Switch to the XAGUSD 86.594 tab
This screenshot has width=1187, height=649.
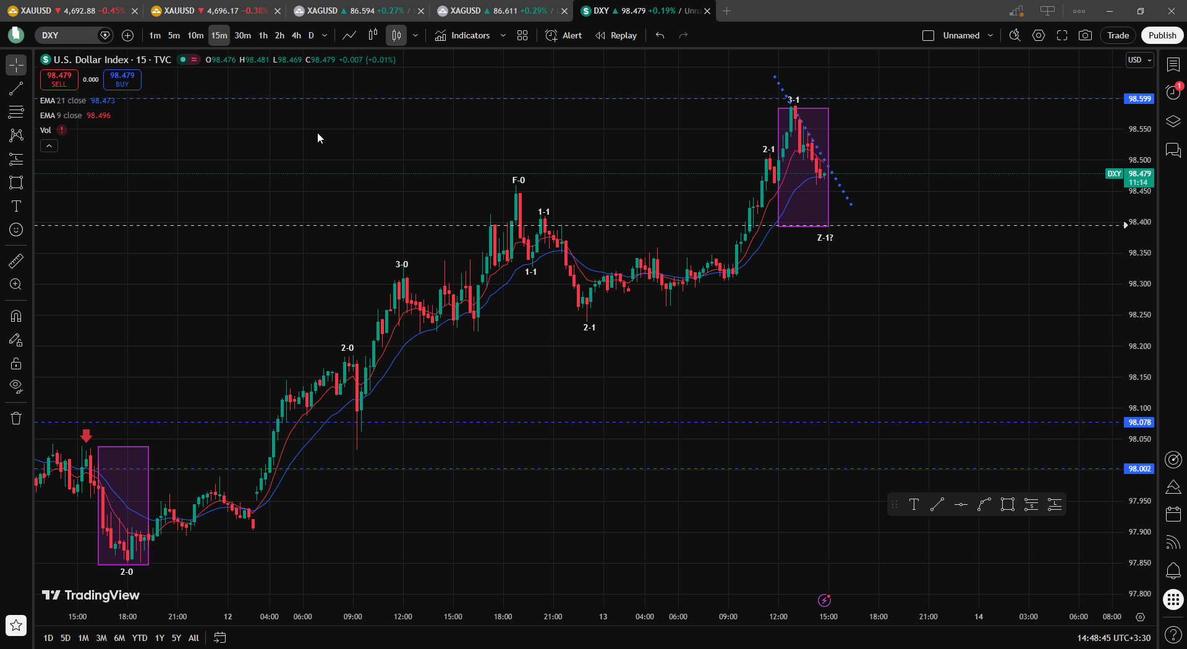point(351,11)
